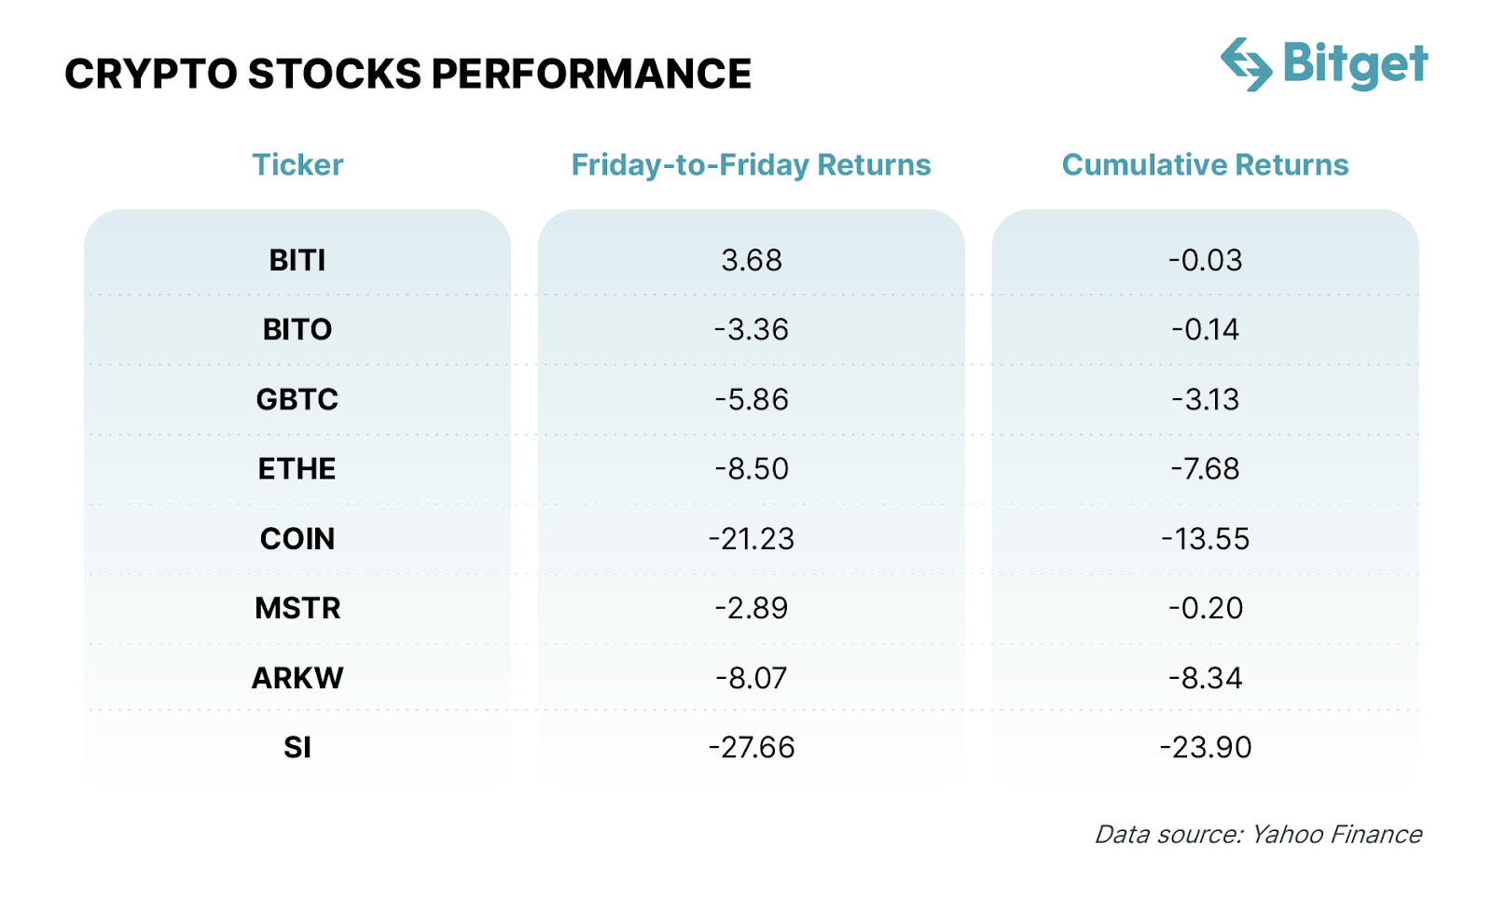
Task: Click the COIN ticker label
Action: tap(297, 538)
